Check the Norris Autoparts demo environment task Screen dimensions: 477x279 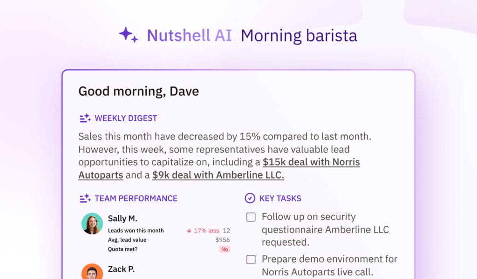251,259
